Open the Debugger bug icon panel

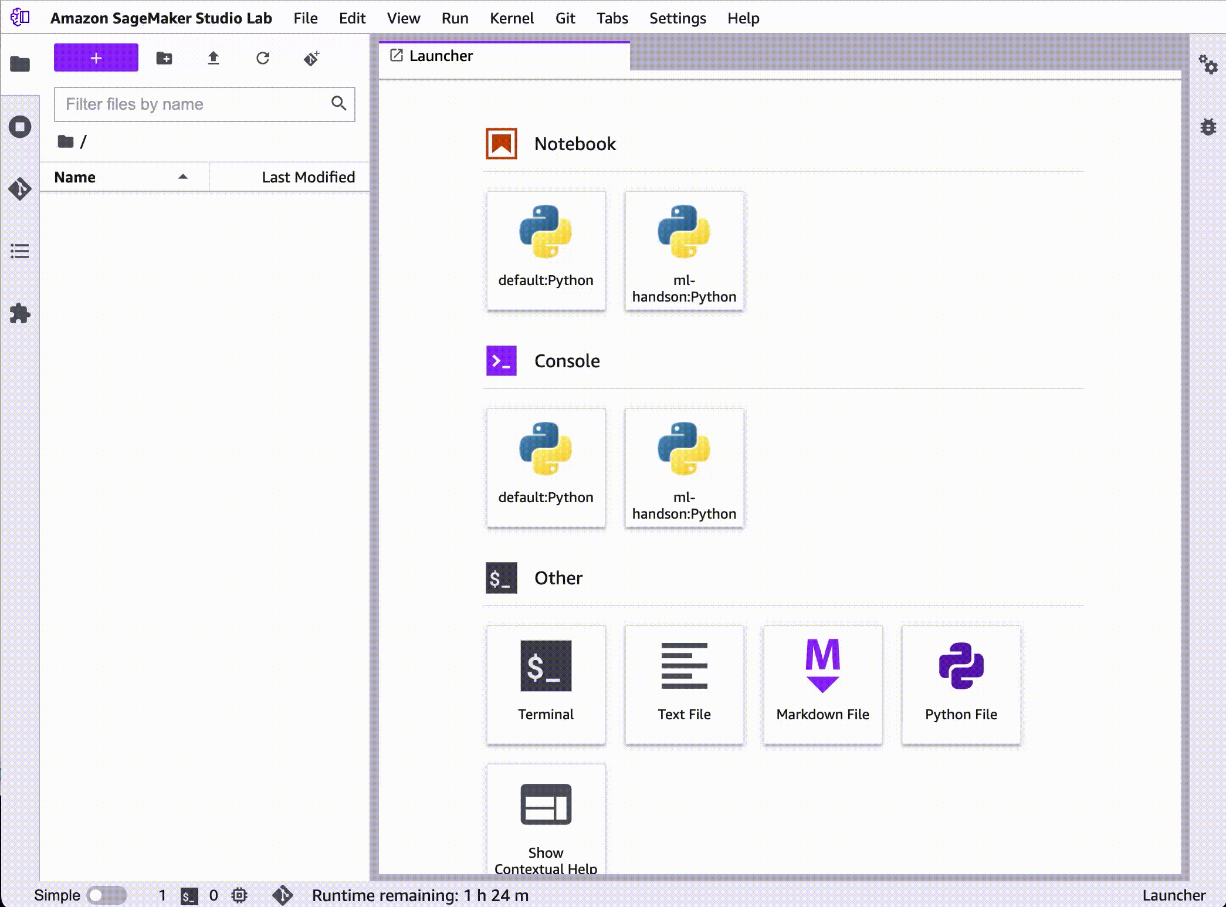(1208, 126)
